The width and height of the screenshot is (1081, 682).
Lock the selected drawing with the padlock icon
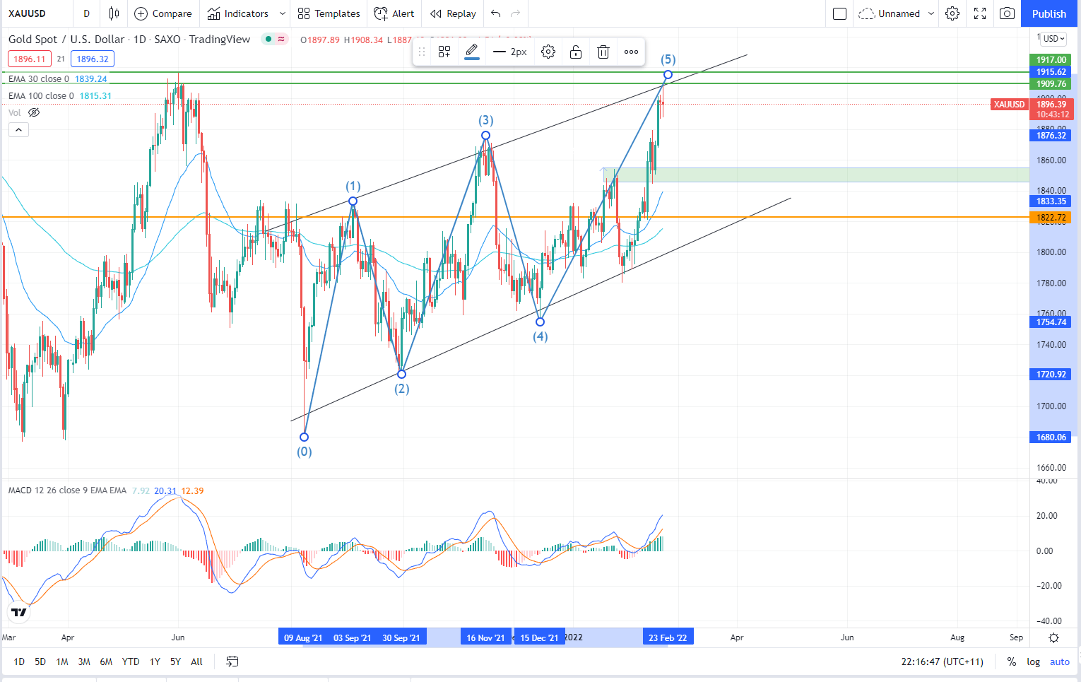pos(575,51)
